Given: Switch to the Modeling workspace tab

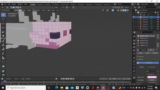Looking at the screenshot, I should pyautogui.click(x=40, y=4).
